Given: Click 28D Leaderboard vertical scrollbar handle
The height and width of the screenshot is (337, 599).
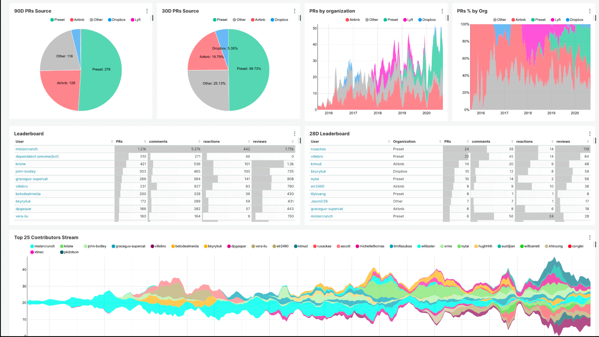Looking at the screenshot, I should click(x=595, y=141).
